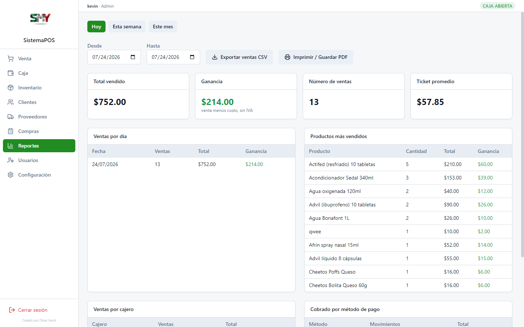This screenshot has width=524, height=327.
Task: Click the Hasta date input field
Action: tap(173, 57)
